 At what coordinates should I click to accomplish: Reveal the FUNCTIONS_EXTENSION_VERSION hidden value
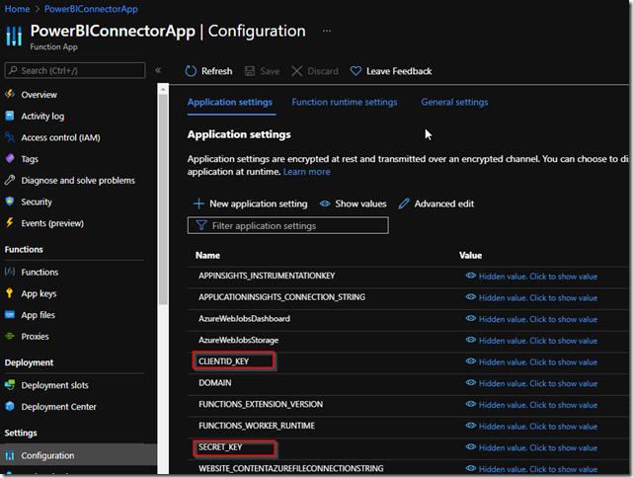pyautogui.click(x=531, y=405)
